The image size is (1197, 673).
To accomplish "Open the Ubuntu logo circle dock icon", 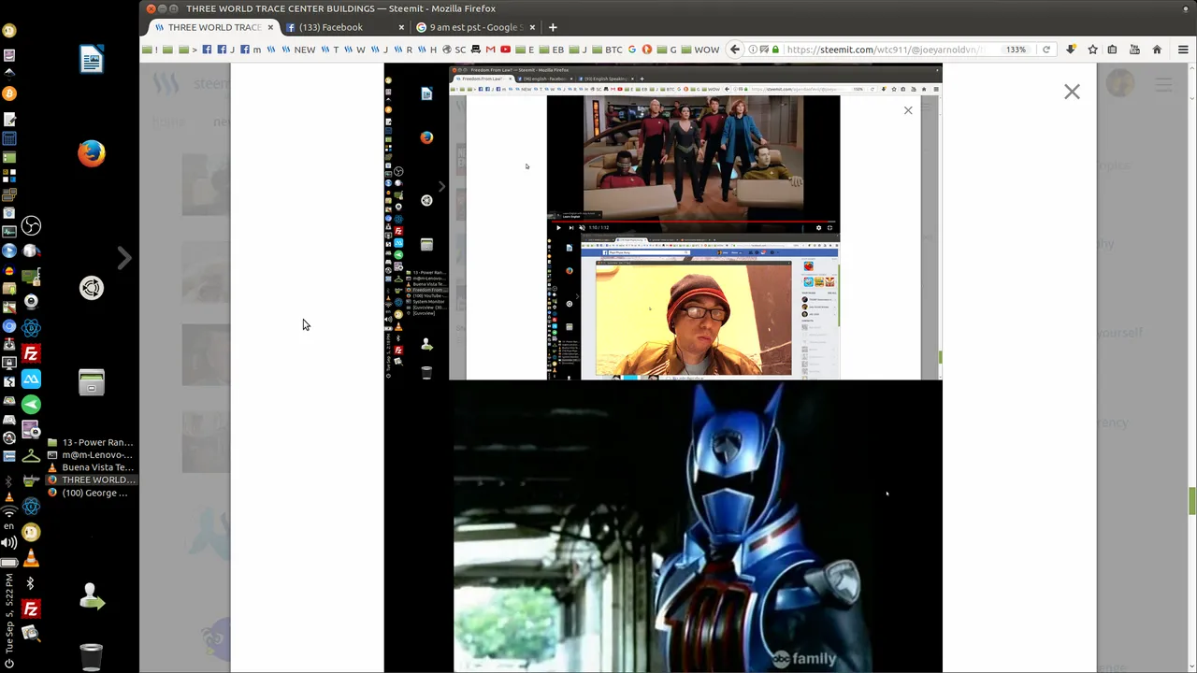I will click(92, 288).
